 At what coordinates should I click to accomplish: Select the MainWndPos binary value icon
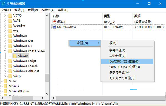pyautogui.click(x=54, y=27)
